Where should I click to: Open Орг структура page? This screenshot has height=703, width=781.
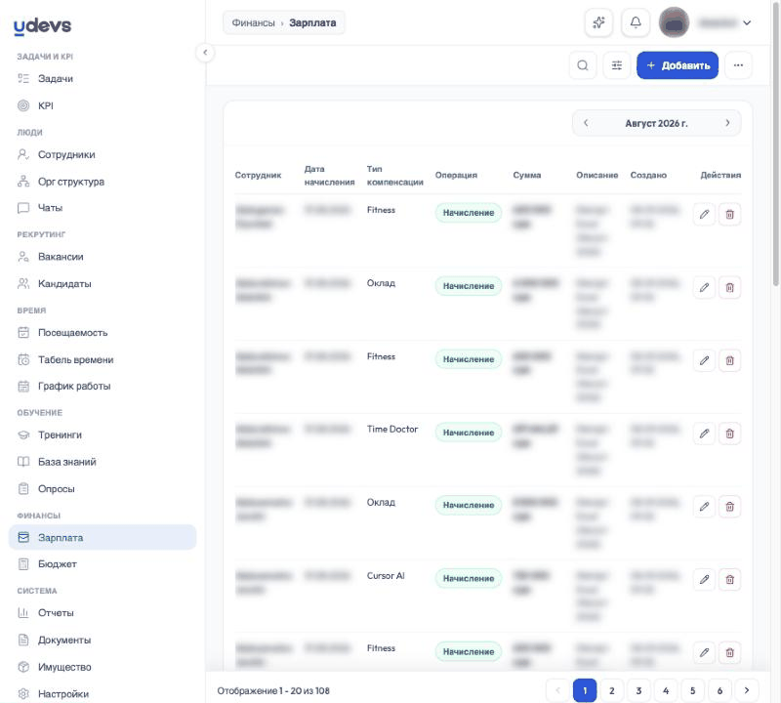point(71,182)
